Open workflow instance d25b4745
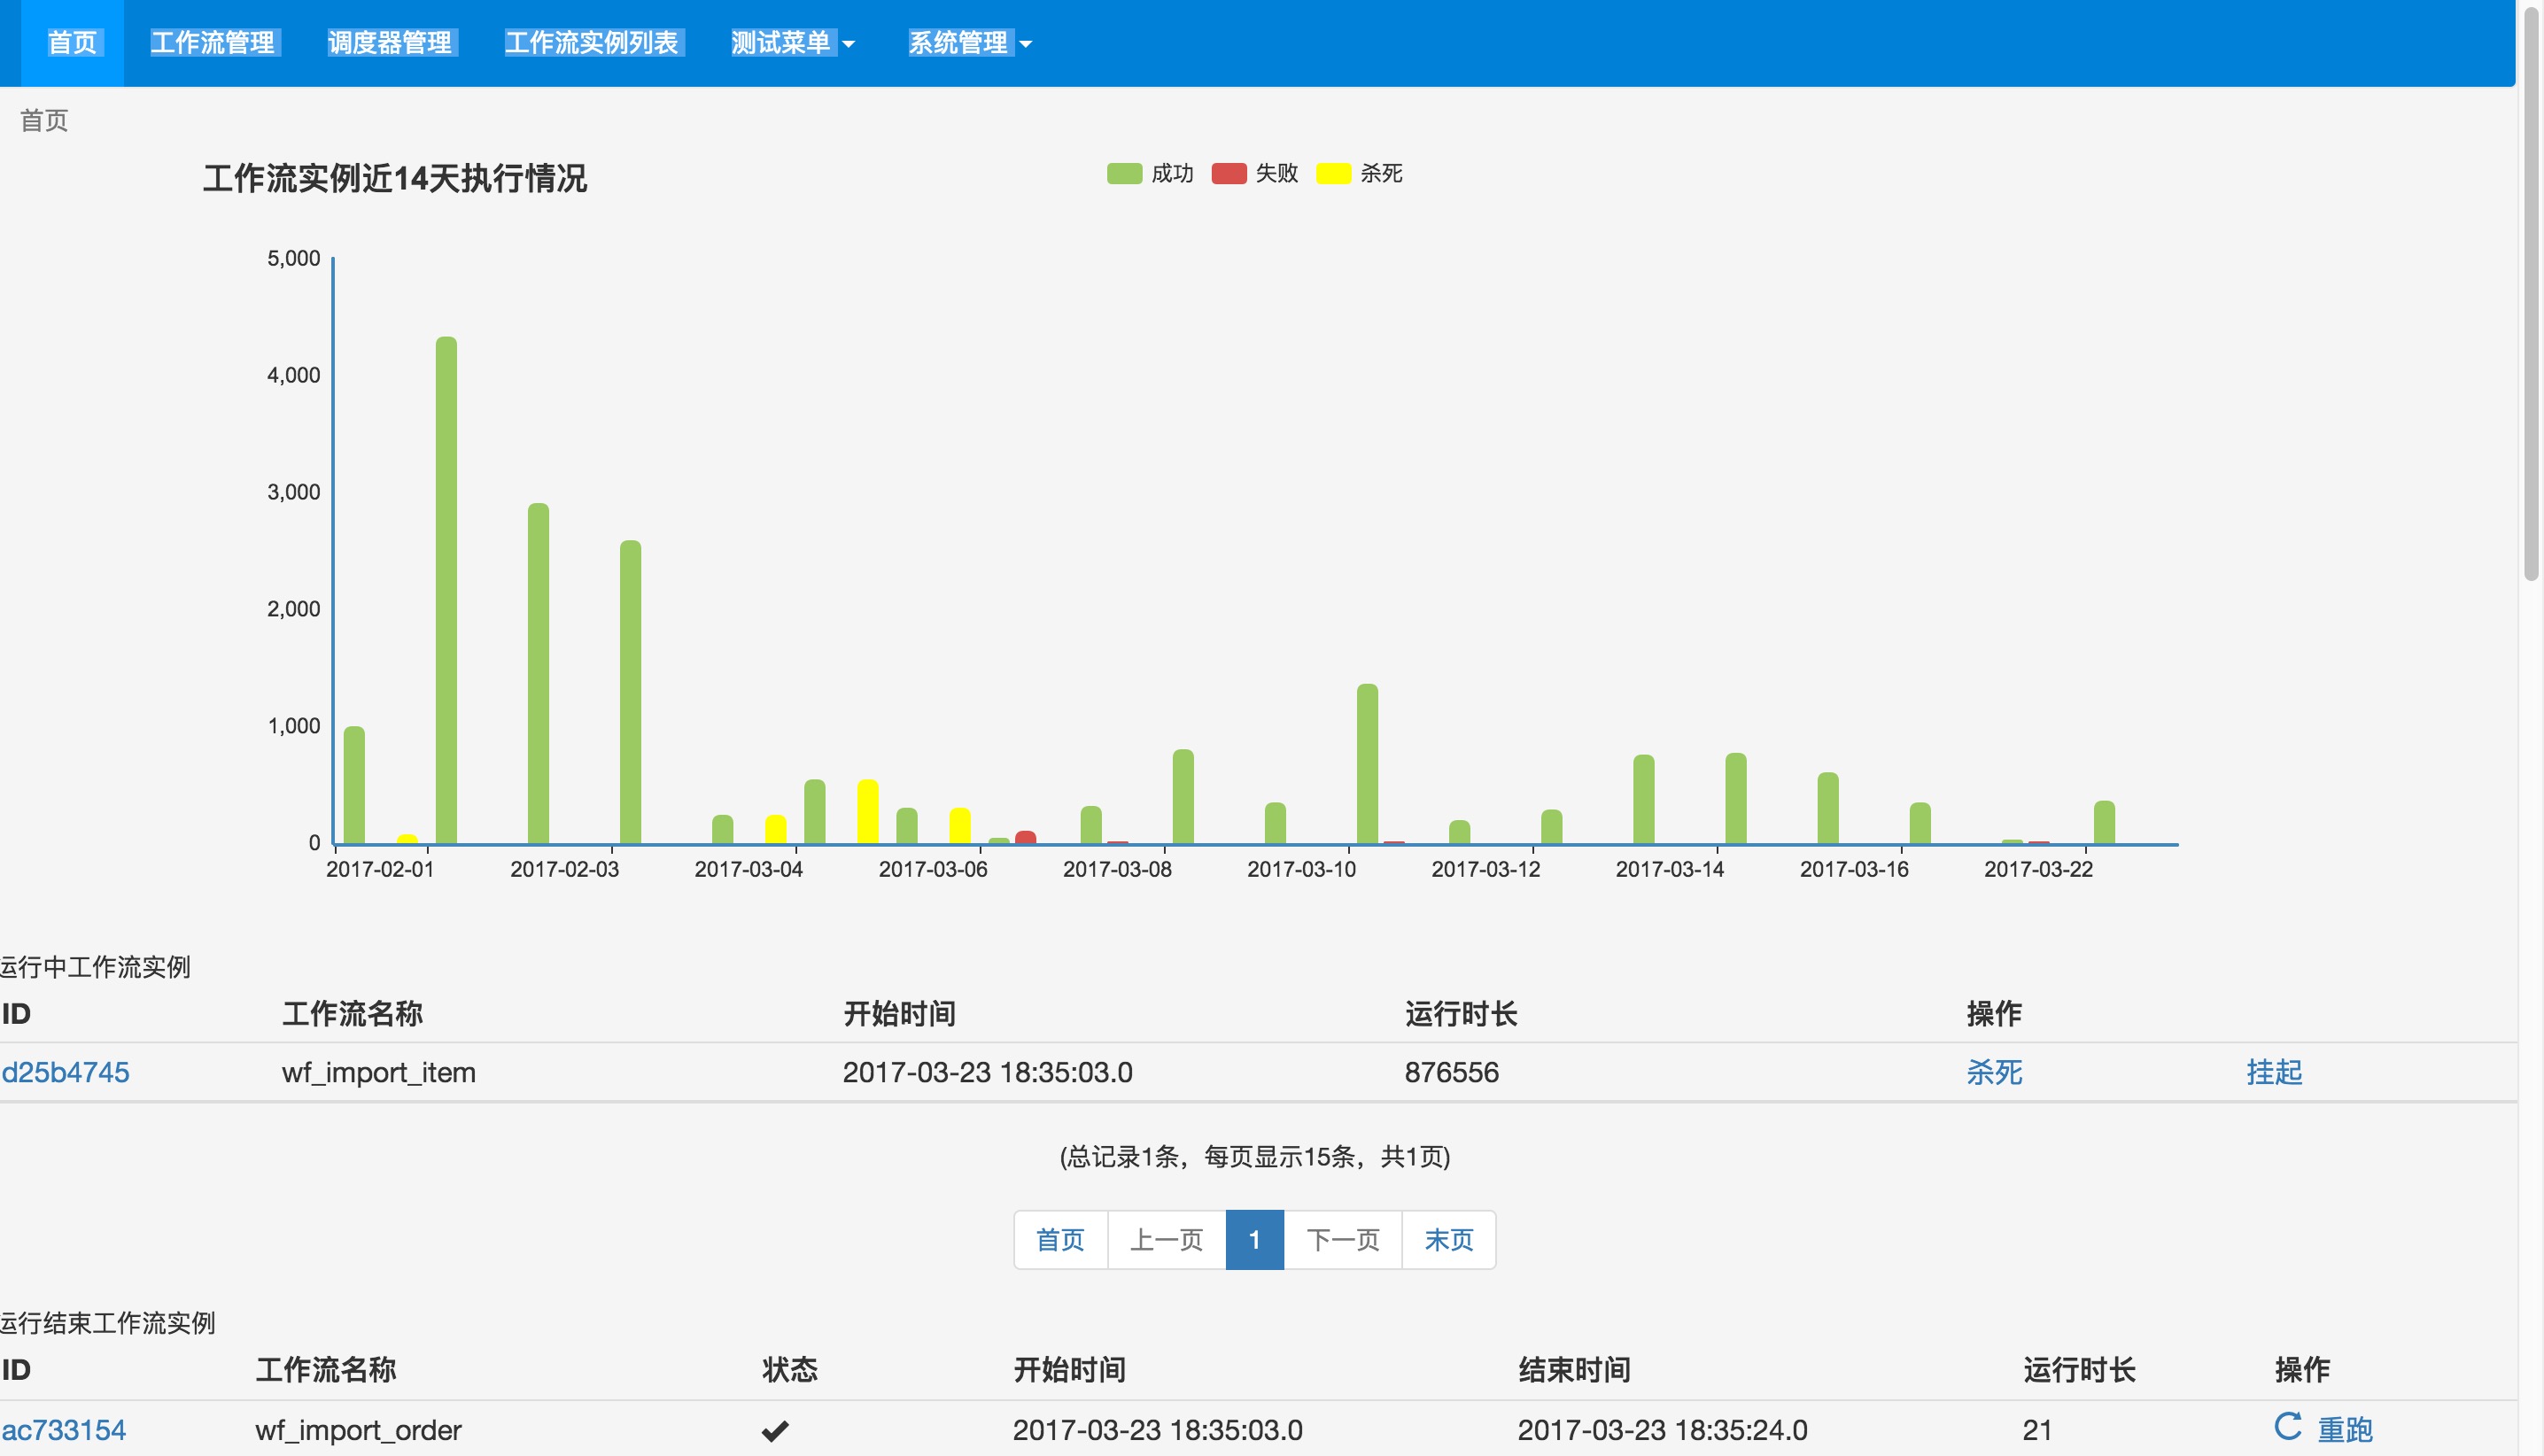Image resolution: width=2544 pixels, height=1456 pixels. pos(65,1072)
